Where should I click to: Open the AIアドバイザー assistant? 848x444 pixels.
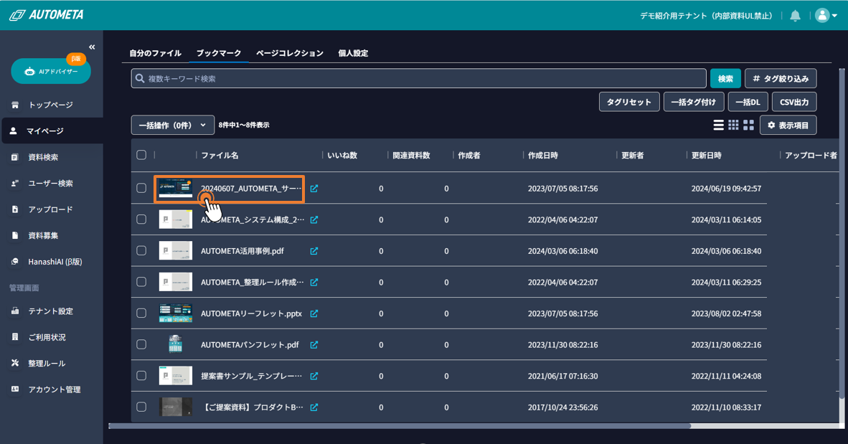tap(51, 72)
